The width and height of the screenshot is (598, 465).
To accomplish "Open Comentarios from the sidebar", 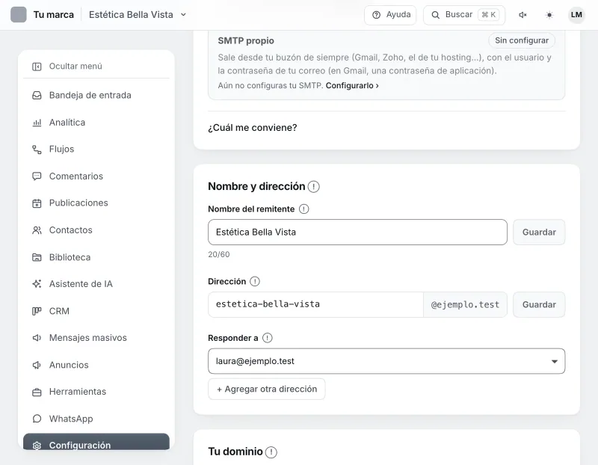I will (96, 176).
